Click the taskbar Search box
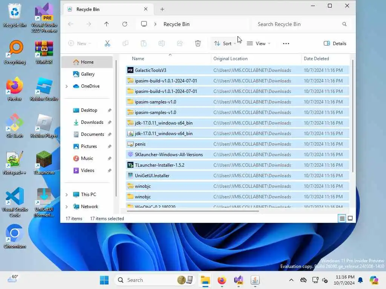This screenshot has height=289, width=386. coord(154,280)
